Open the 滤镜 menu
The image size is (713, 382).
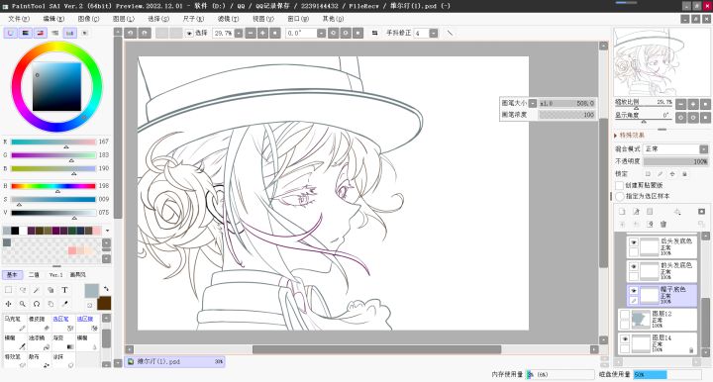(229, 19)
